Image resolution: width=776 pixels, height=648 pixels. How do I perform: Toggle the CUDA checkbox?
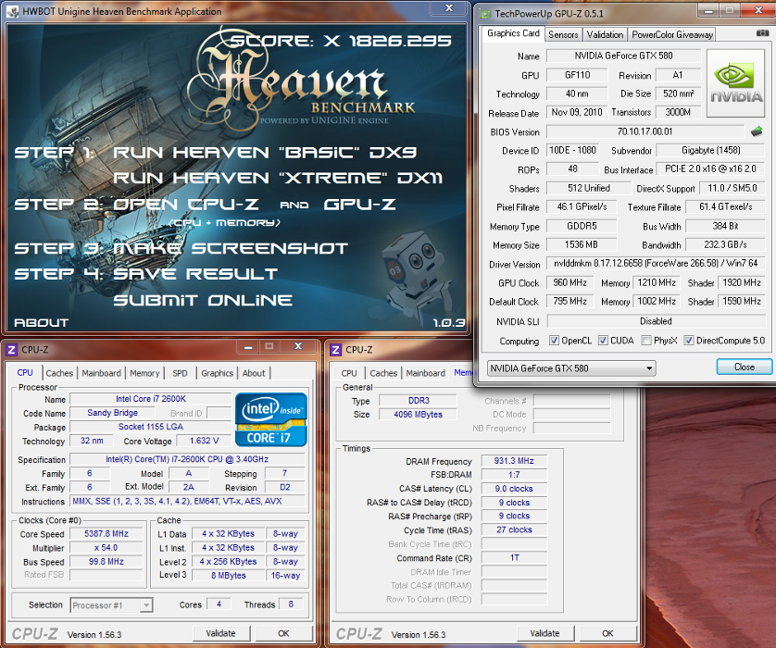pyautogui.click(x=603, y=341)
